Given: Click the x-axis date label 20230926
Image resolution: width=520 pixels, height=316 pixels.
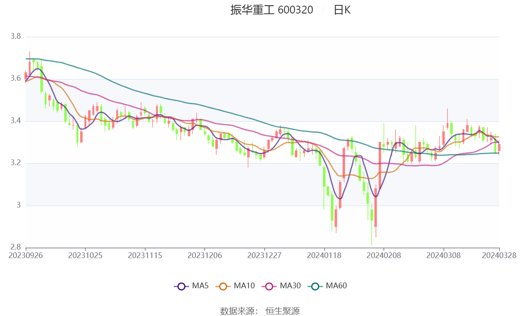Looking at the screenshot, I should 26,256.
